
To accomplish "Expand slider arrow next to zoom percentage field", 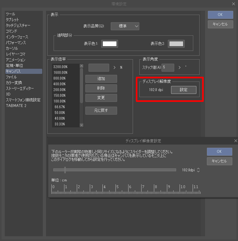I will coord(115,67).
